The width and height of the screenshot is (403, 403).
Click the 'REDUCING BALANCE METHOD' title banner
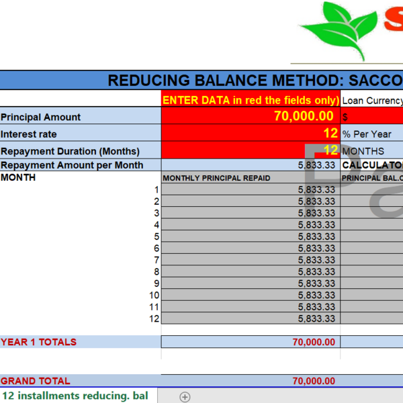click(201, 80)
